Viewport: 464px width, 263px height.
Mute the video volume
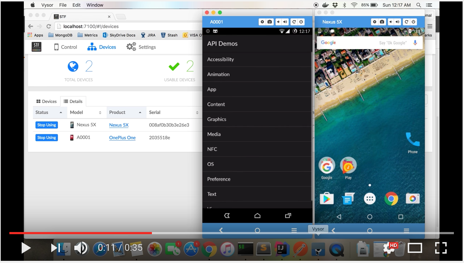81,248
